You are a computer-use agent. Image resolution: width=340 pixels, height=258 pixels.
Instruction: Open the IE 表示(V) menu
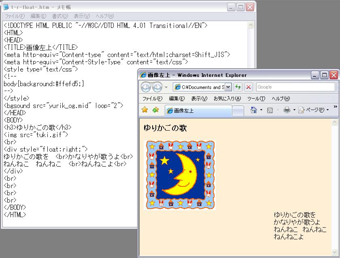pyautogui.click(x=199, y=99)
